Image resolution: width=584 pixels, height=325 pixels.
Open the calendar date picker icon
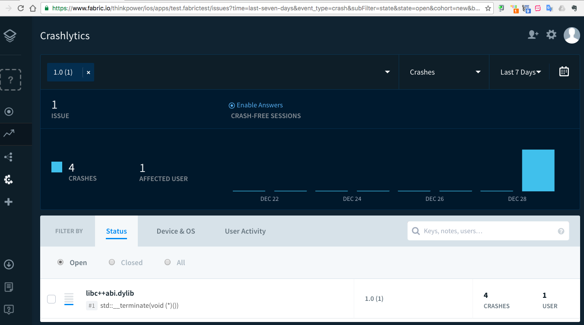pyautogui.click(x=564, y=72)
